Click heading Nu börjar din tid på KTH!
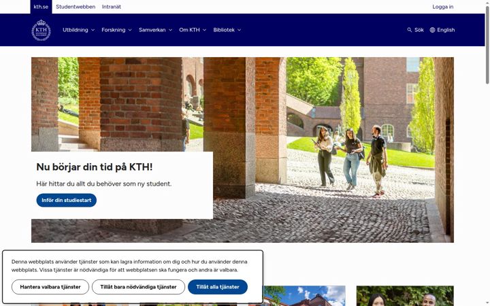490x306 pixels. (95, 167)
